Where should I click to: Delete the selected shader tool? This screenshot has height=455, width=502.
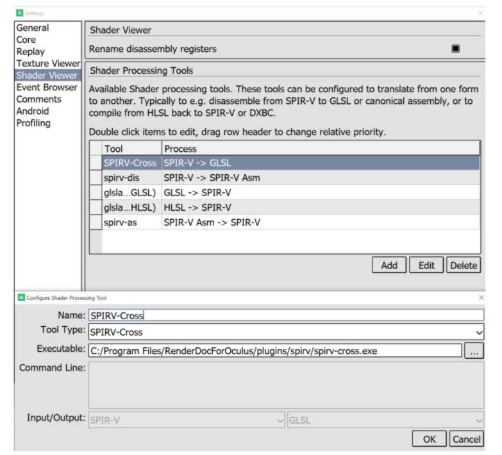click(463, 265)
